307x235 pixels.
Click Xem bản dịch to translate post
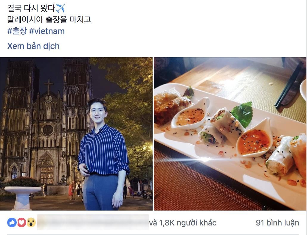[33, 46]
